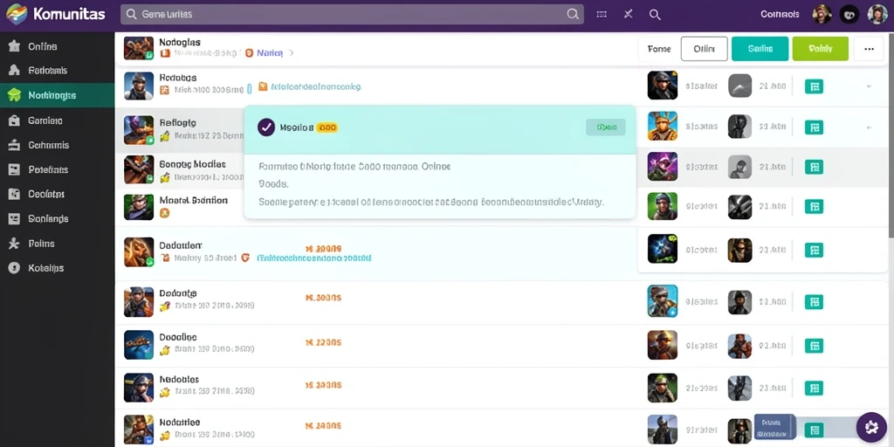Select the highlighted green sidebar item
The image size is (894, 447).
point(57,95)
